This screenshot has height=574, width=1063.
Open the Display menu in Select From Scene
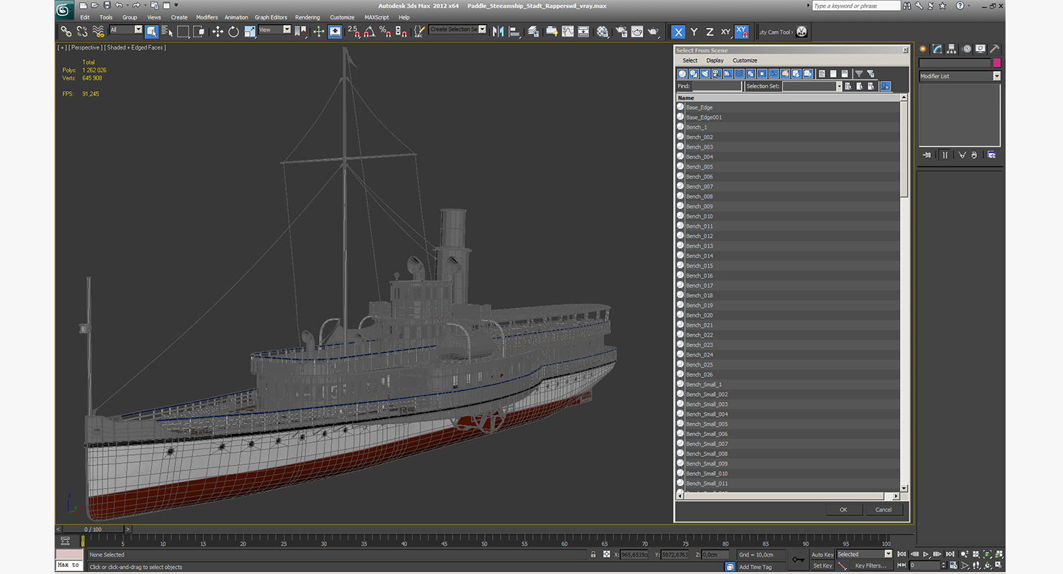click(715, 60)
